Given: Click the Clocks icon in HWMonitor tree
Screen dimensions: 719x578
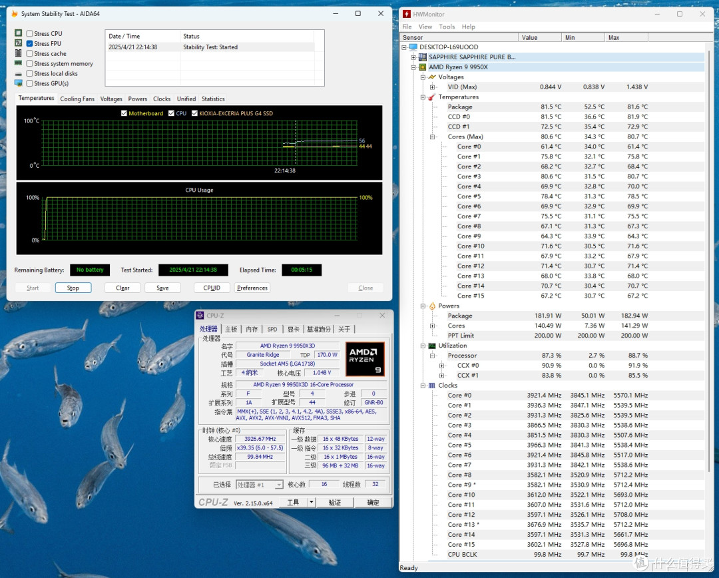Looking at the screenshot, I should click(x=432, y=386).
